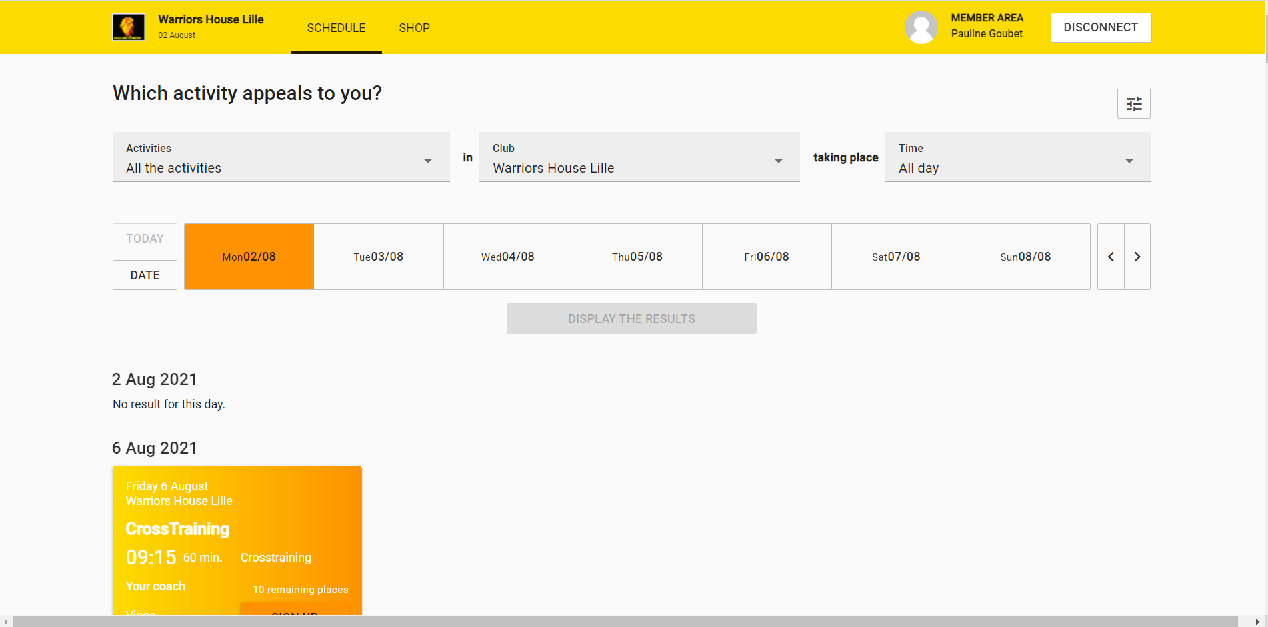Select Wed 04/08 in the date strip
Screen dimensions: 1268x627
pos(508,257)
